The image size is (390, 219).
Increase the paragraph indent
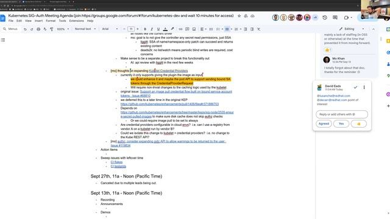coord(252,29)
